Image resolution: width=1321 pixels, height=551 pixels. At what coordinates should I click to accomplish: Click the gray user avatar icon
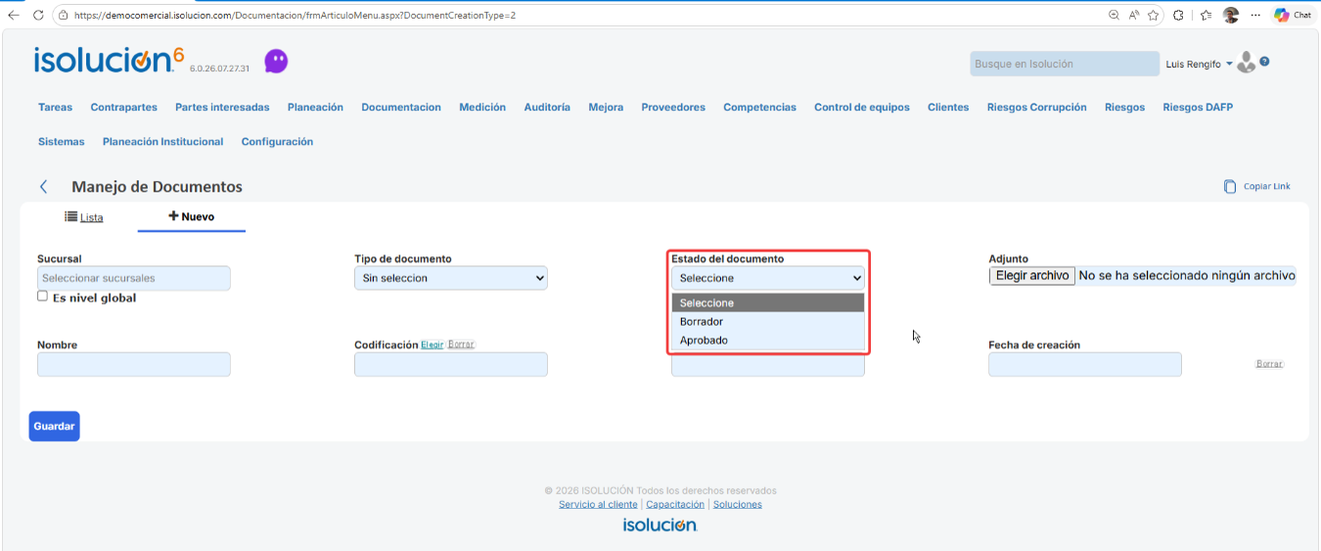1246,63
